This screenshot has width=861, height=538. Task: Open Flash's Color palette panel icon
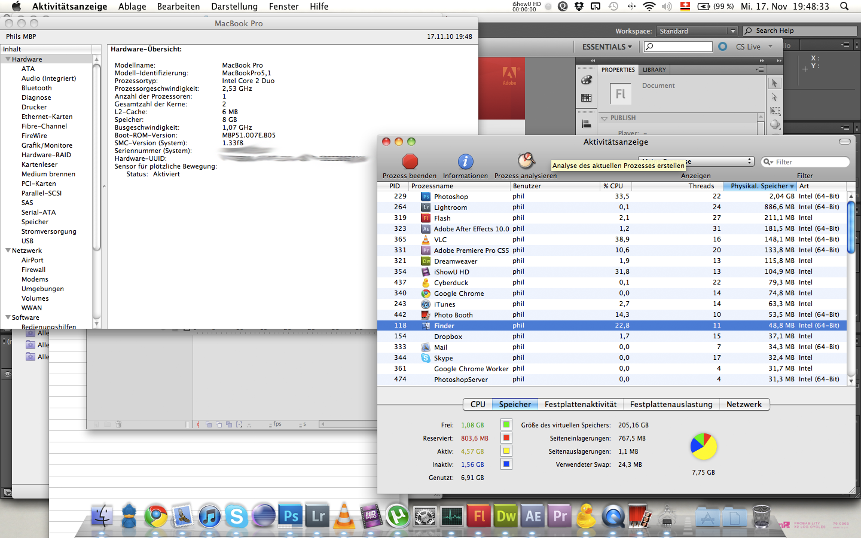tap(587, 80)
